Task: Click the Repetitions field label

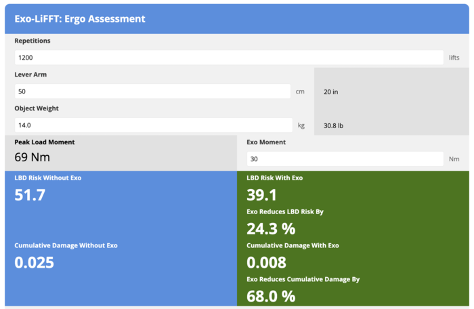Action: [x=33, y=41]
